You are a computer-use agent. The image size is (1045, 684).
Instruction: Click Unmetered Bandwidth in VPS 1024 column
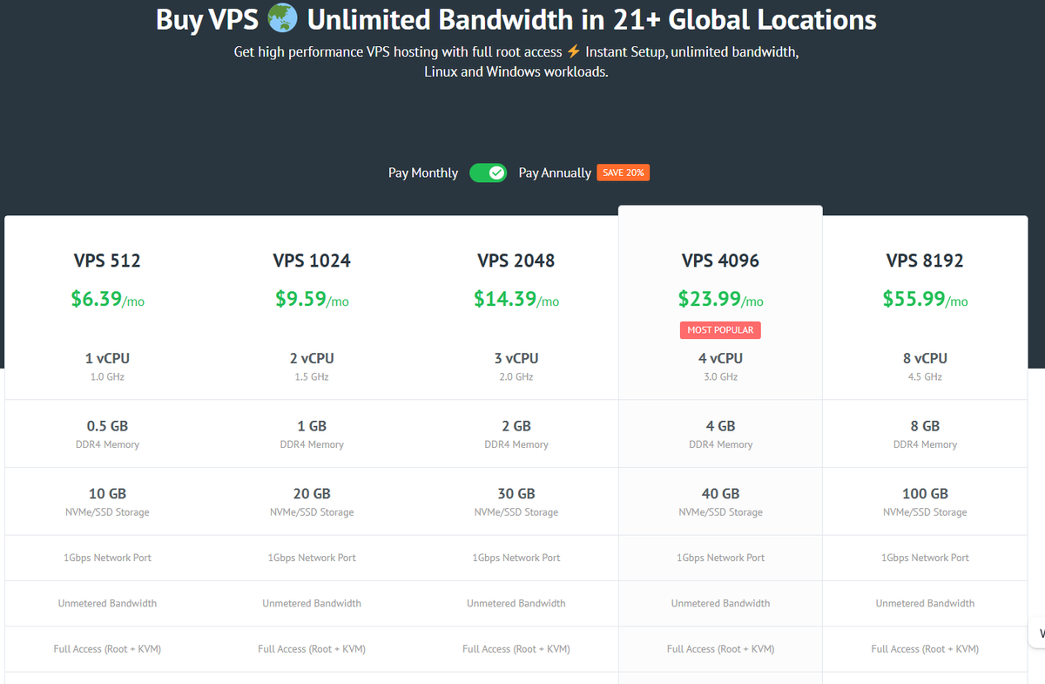point(312,603)
